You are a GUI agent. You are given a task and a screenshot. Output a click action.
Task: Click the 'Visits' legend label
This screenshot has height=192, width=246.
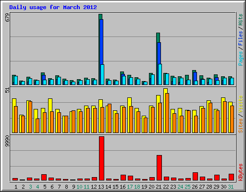(240, 104)
